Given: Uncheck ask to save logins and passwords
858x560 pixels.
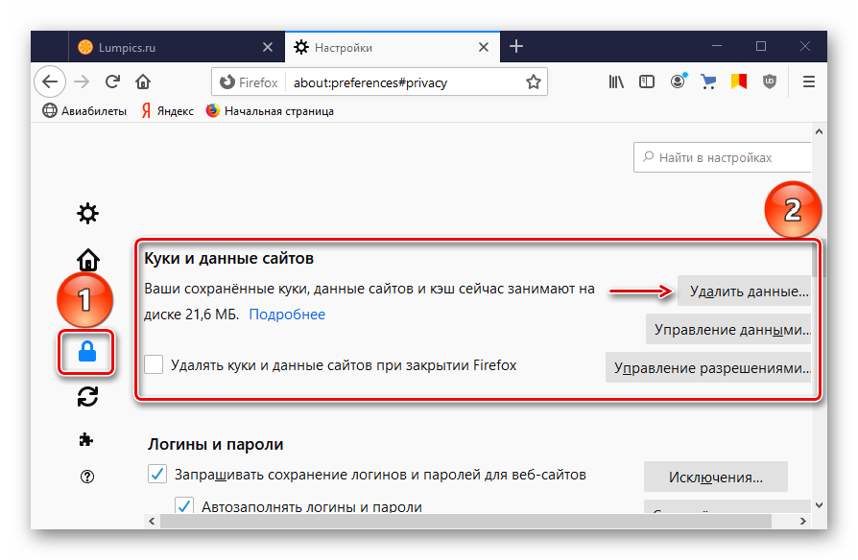Looking at the screenshot, I should coord(156,474).
